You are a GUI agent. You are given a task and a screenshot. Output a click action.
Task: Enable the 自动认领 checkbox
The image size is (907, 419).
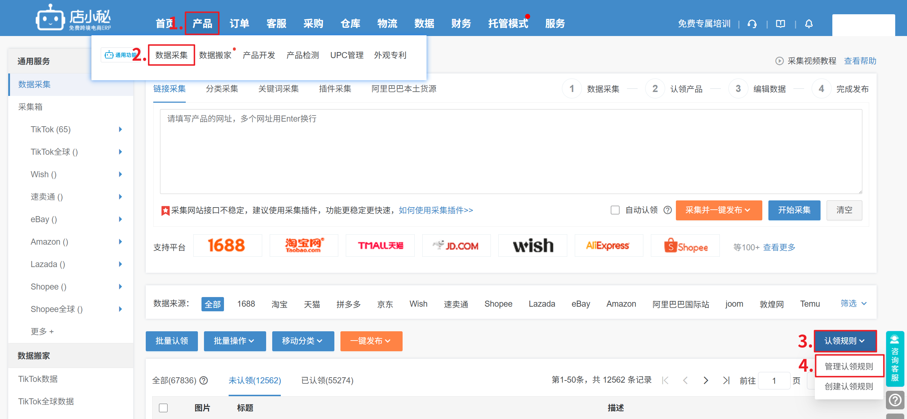point(615,210)
